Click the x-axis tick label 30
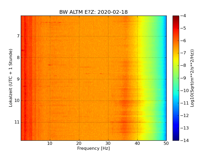The width and height of the screenshot is (208, 156). [x=108, y=144]
